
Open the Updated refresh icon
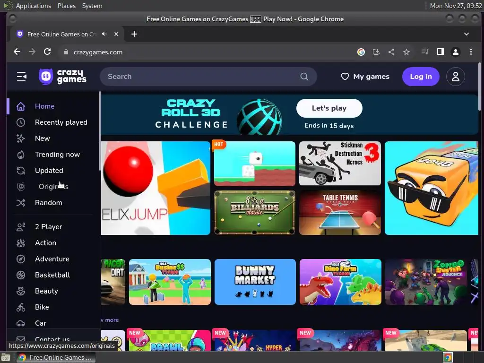pos(21,170)
